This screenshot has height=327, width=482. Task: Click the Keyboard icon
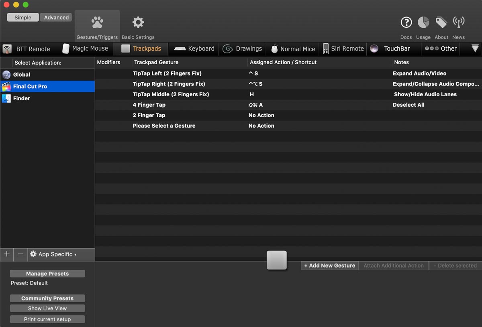click(x=180, y=49)
